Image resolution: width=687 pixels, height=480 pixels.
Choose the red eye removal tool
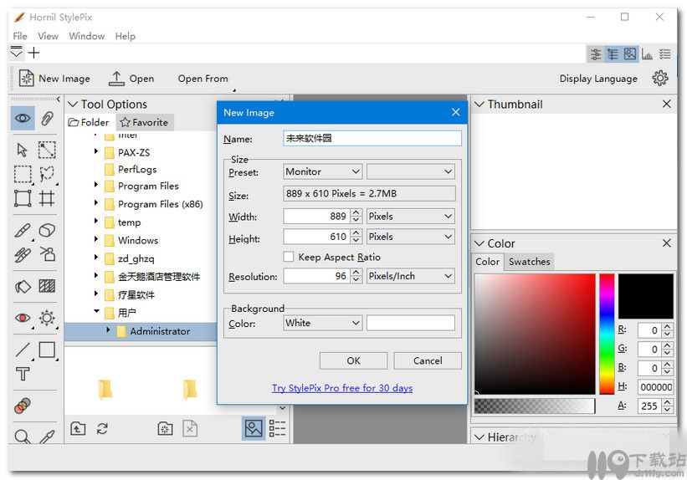tap(23, 318)
